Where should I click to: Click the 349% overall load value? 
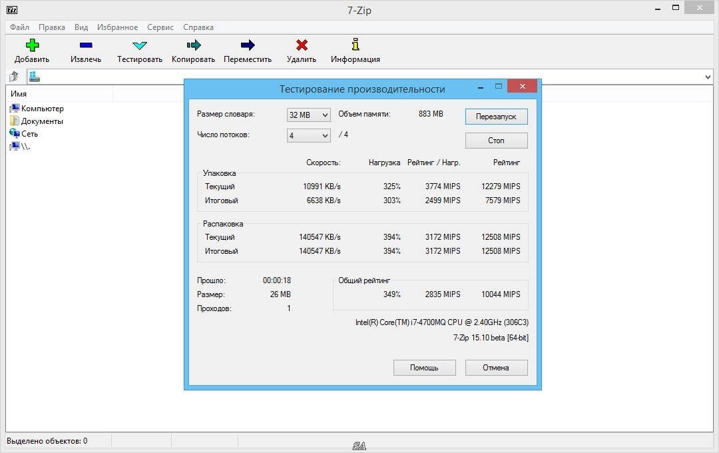tap(392, 294)
